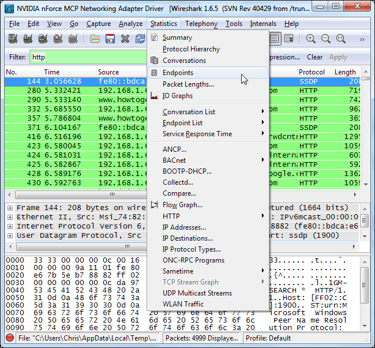Zoom in on the packet list text
The height and width of the screenshot is (348, 375).
(311, 39)
